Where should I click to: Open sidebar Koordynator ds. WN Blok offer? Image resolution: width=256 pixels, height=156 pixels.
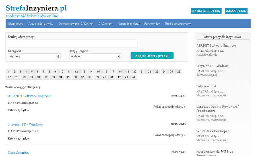[215, 153]
